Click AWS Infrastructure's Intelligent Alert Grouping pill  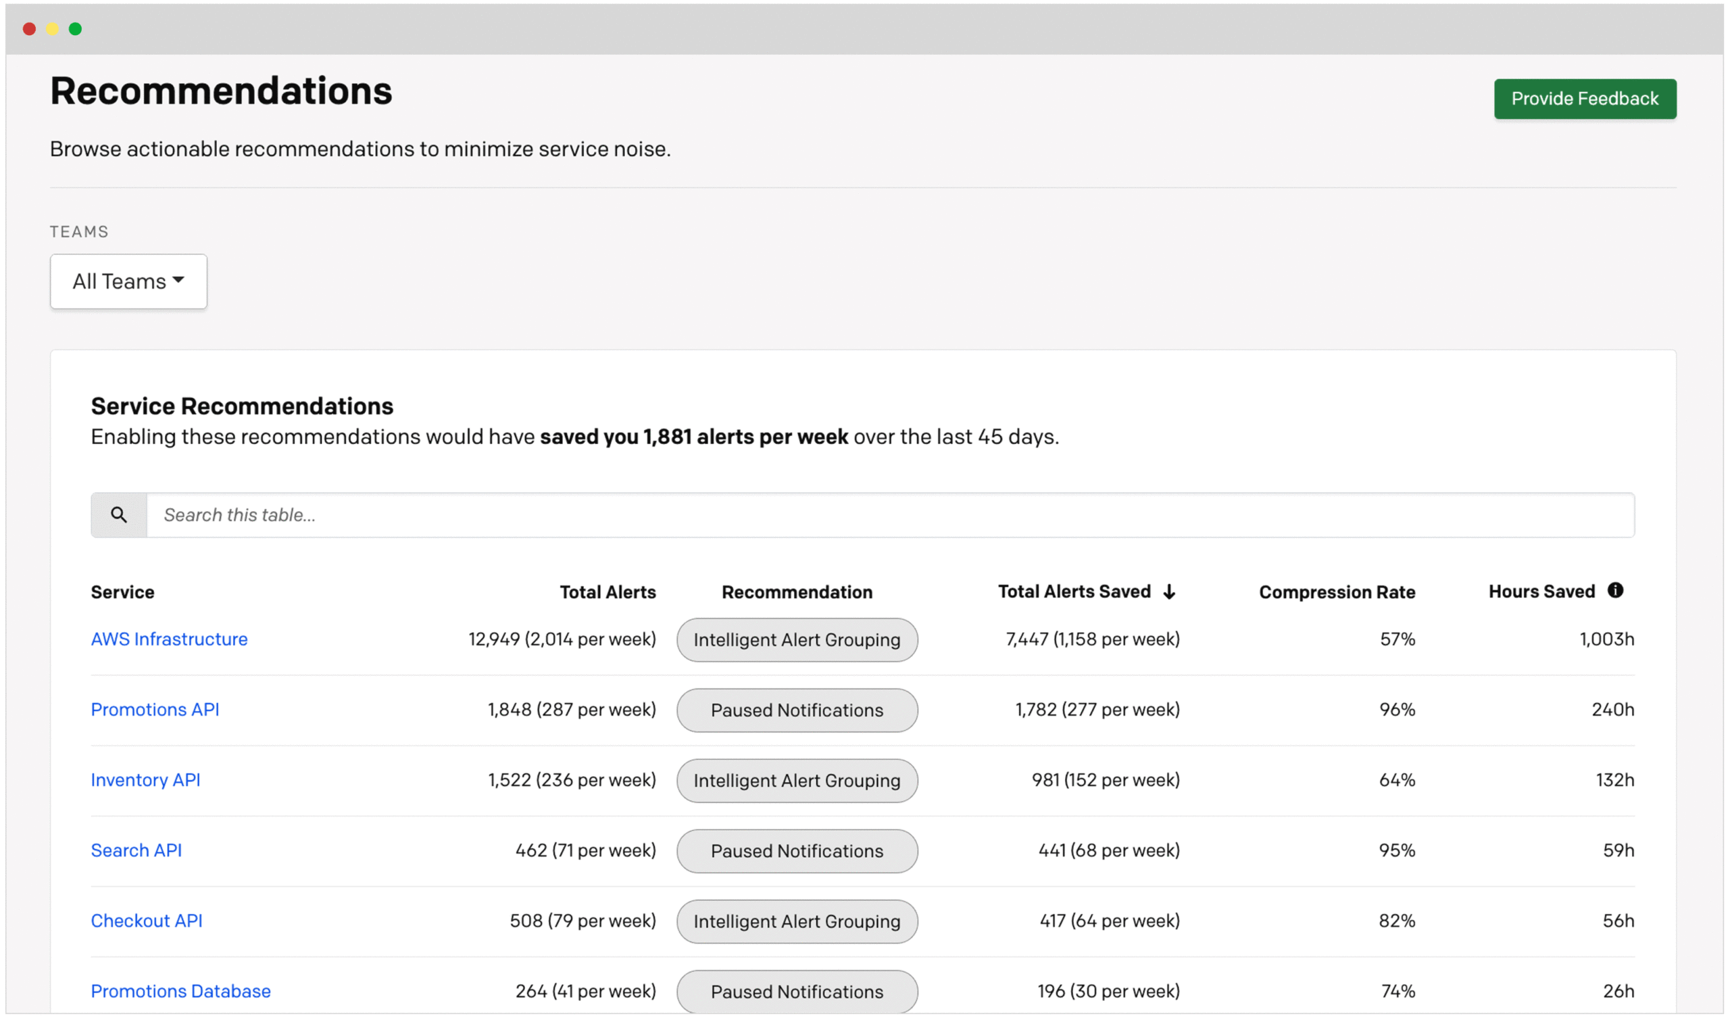click(796, 640)
